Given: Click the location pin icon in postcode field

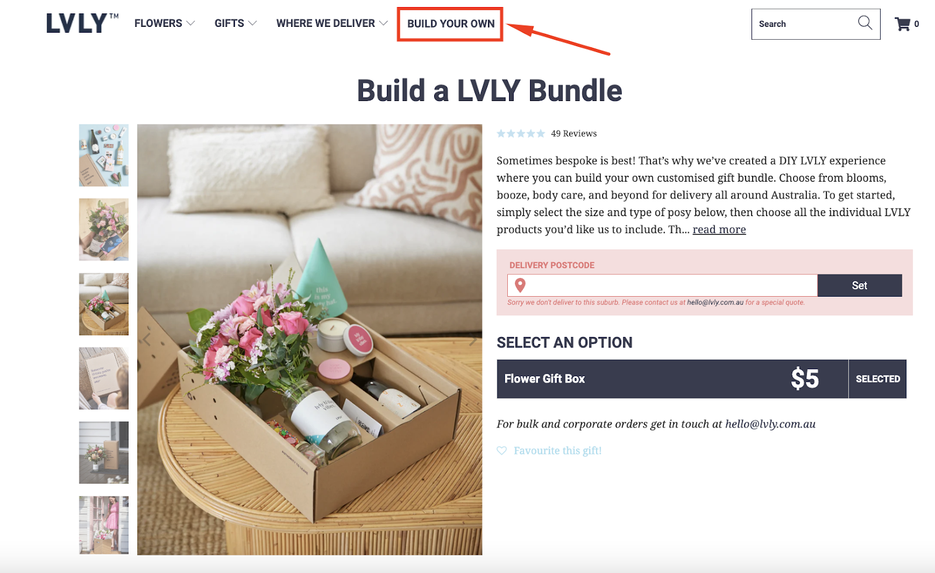Looking at the screenshot, I should point(520,285).
